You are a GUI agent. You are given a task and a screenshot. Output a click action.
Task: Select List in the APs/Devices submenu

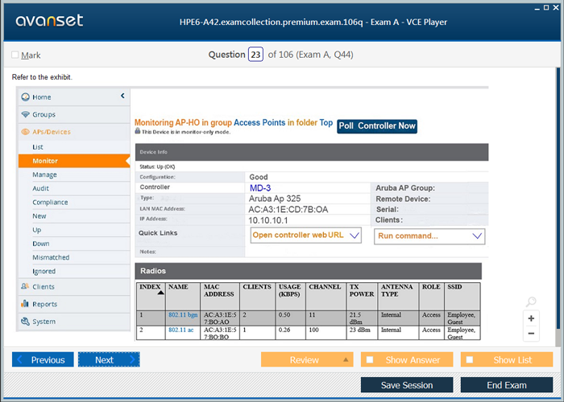coord(38,147)
